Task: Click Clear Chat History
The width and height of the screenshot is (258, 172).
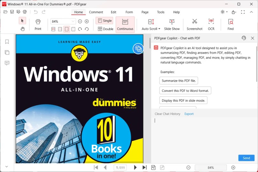Action: (x=167, y=114)
